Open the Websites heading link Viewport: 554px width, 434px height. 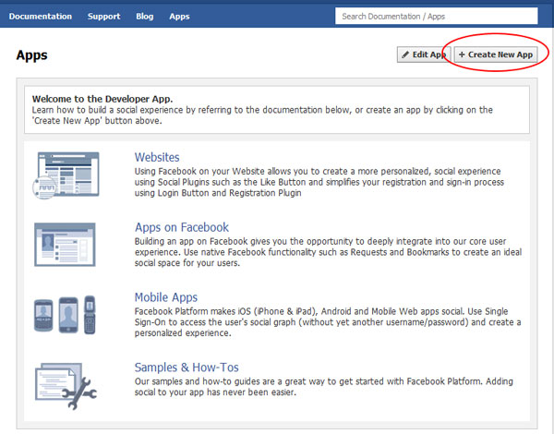(157, 158)
